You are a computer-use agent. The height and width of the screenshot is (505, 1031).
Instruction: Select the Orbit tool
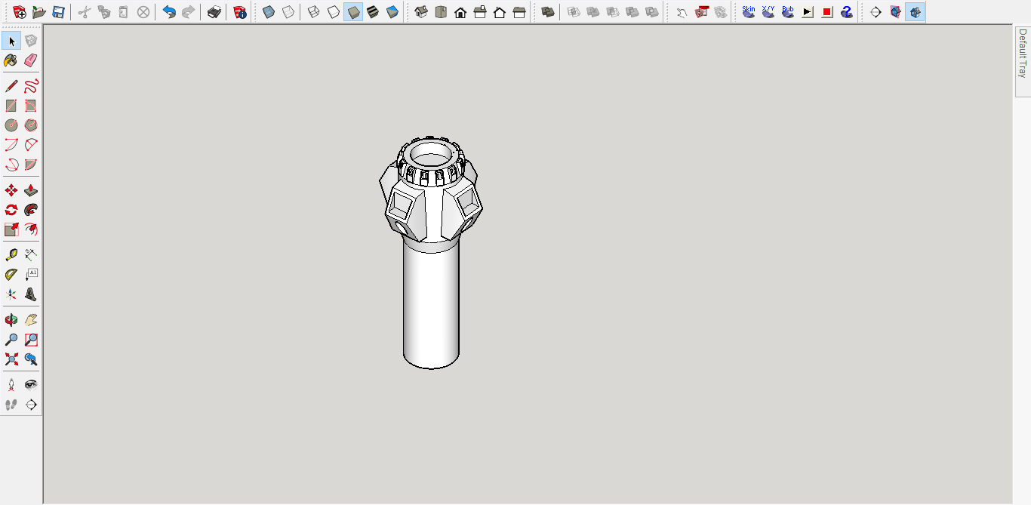(x=11, y=320)
